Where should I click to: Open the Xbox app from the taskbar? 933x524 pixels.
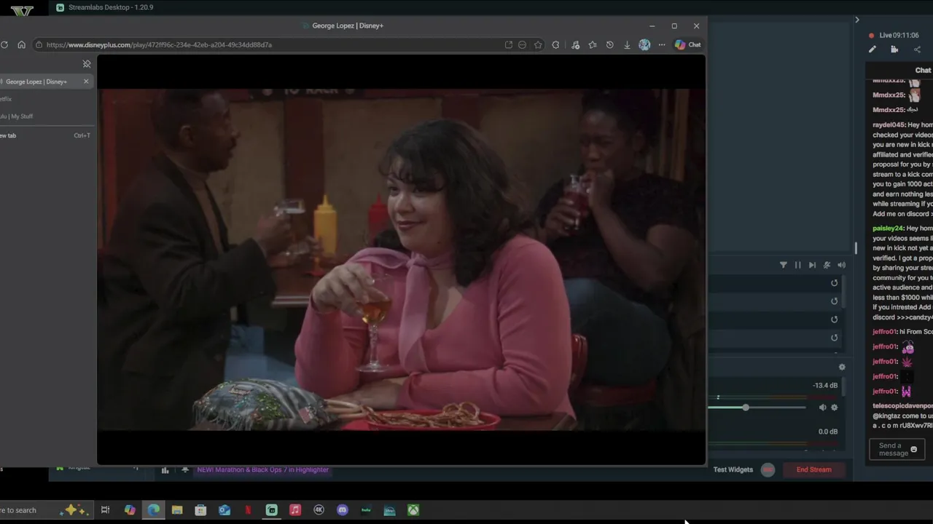(413, 510)
